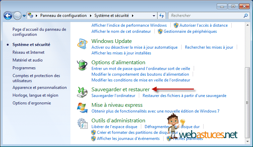Click Sauvegarder l'ordinateur link

pos(113,96)
